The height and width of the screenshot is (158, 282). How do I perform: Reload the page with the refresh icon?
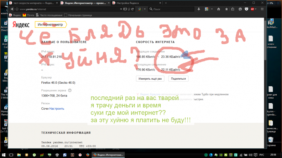tap(133, 9)
